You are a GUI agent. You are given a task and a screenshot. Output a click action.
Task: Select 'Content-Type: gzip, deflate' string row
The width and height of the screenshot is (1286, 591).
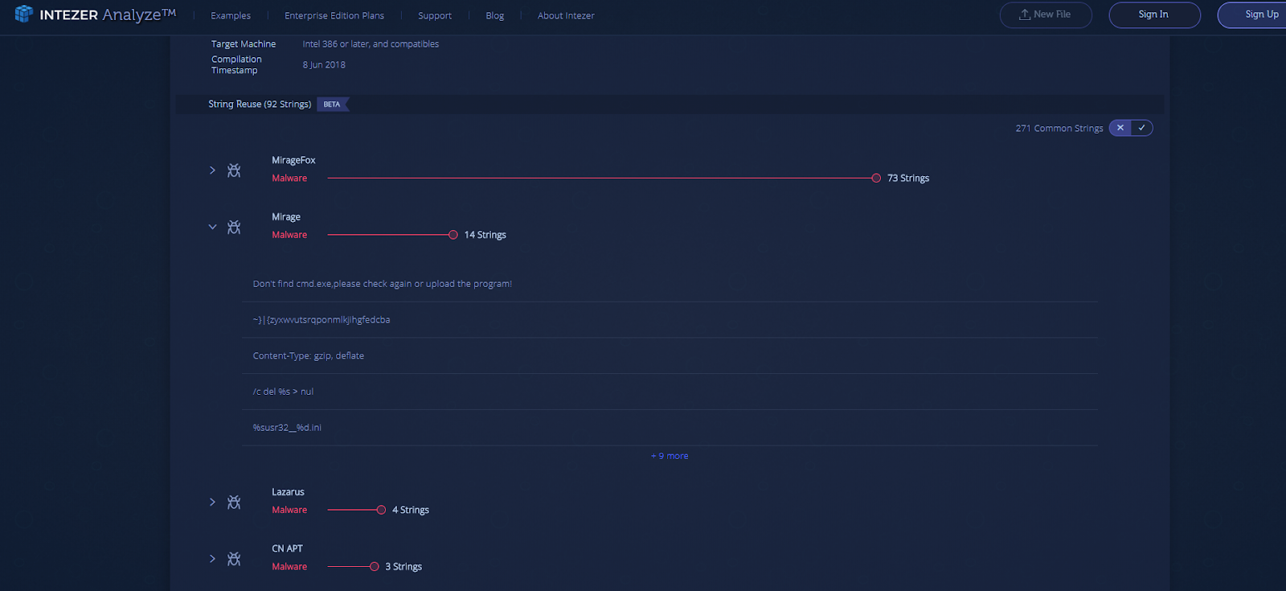[670, 355]
